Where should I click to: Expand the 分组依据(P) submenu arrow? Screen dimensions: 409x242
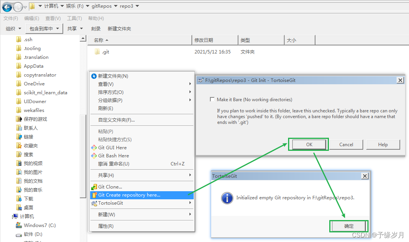(190, 100)
